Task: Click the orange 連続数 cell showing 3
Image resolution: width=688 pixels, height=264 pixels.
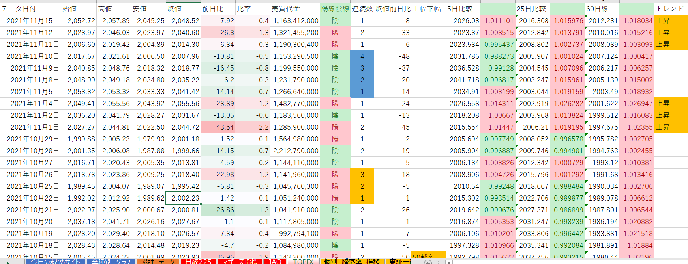Action: tap(362, 175)
